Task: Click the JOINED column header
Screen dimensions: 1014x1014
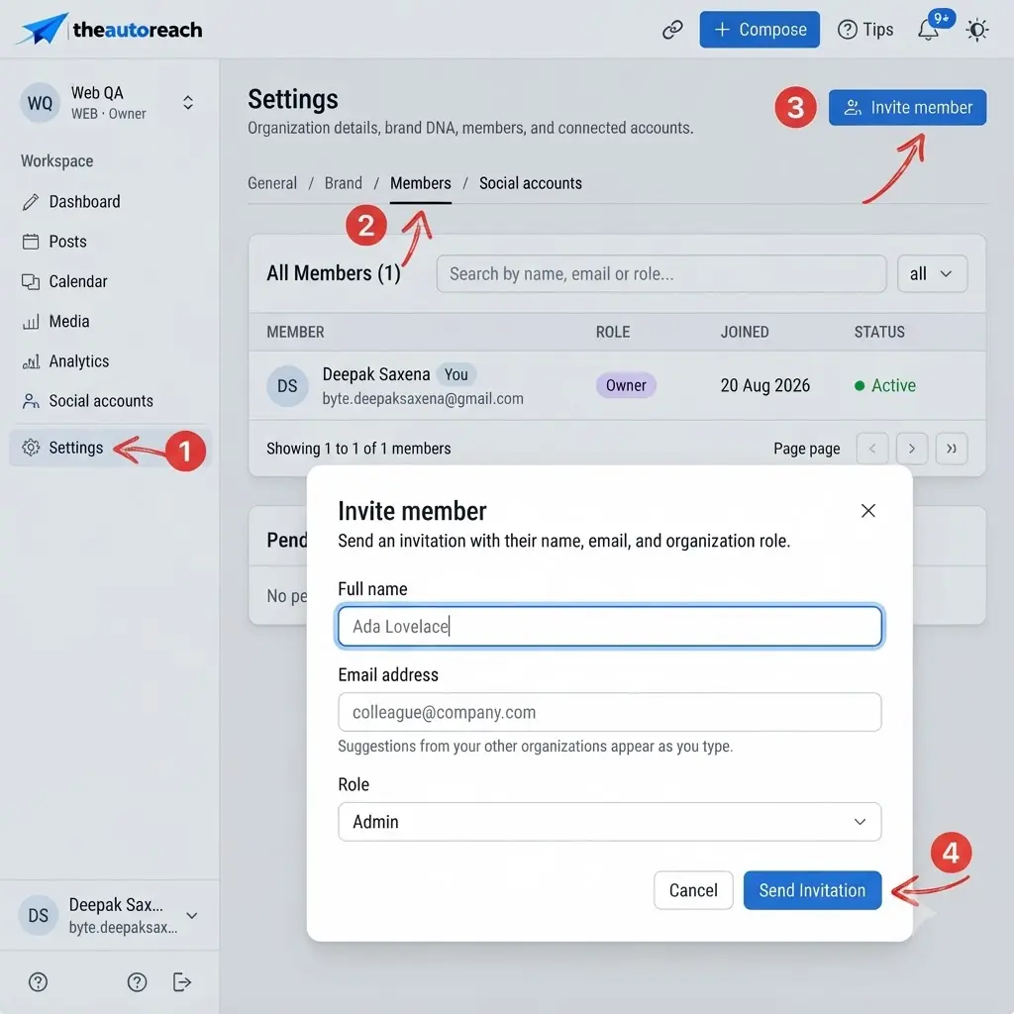Action: (745, 333)
